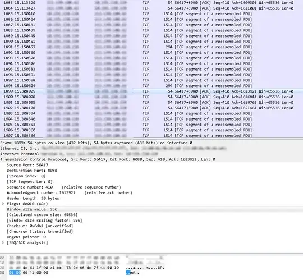Select packet 1907 at time 15.308366
Image resolution: width=303 pixels, height=280 pixels.
click(151, 135)
